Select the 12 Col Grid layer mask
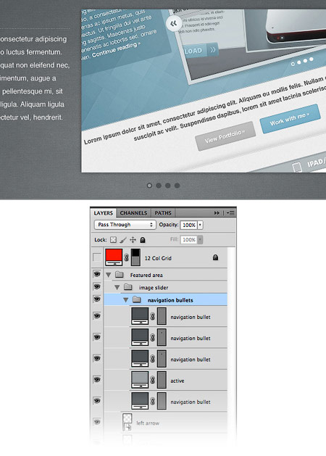326x456 pixels. 135,257
